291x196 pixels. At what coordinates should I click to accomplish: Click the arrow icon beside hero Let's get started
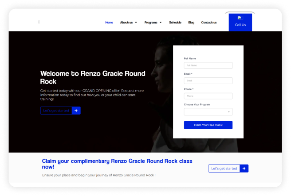(76, 111)
